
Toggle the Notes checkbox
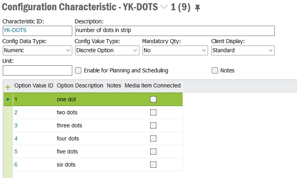[x=214, y=70]
